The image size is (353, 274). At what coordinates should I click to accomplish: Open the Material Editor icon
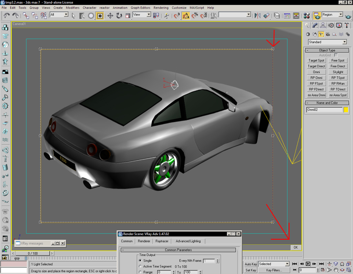(x=306, y=15)
